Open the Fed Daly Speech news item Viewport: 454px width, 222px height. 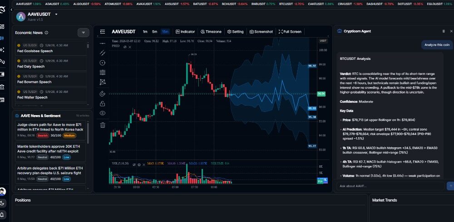[x=51, y=63]
